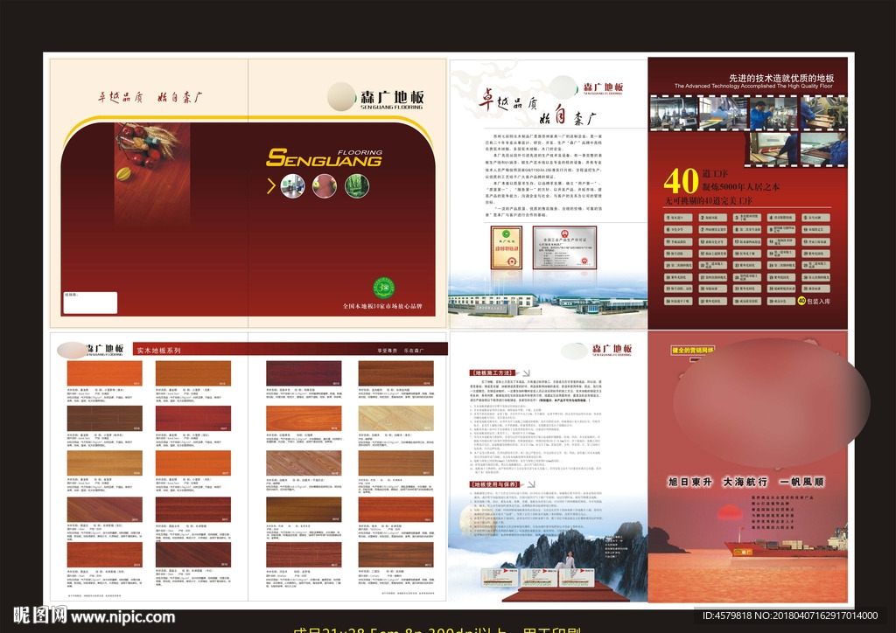Click the English line 'The Advanced Technology Accomplished'

753,87
